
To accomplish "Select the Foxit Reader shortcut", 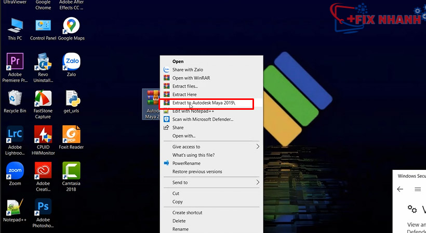I will pos(71,138).
